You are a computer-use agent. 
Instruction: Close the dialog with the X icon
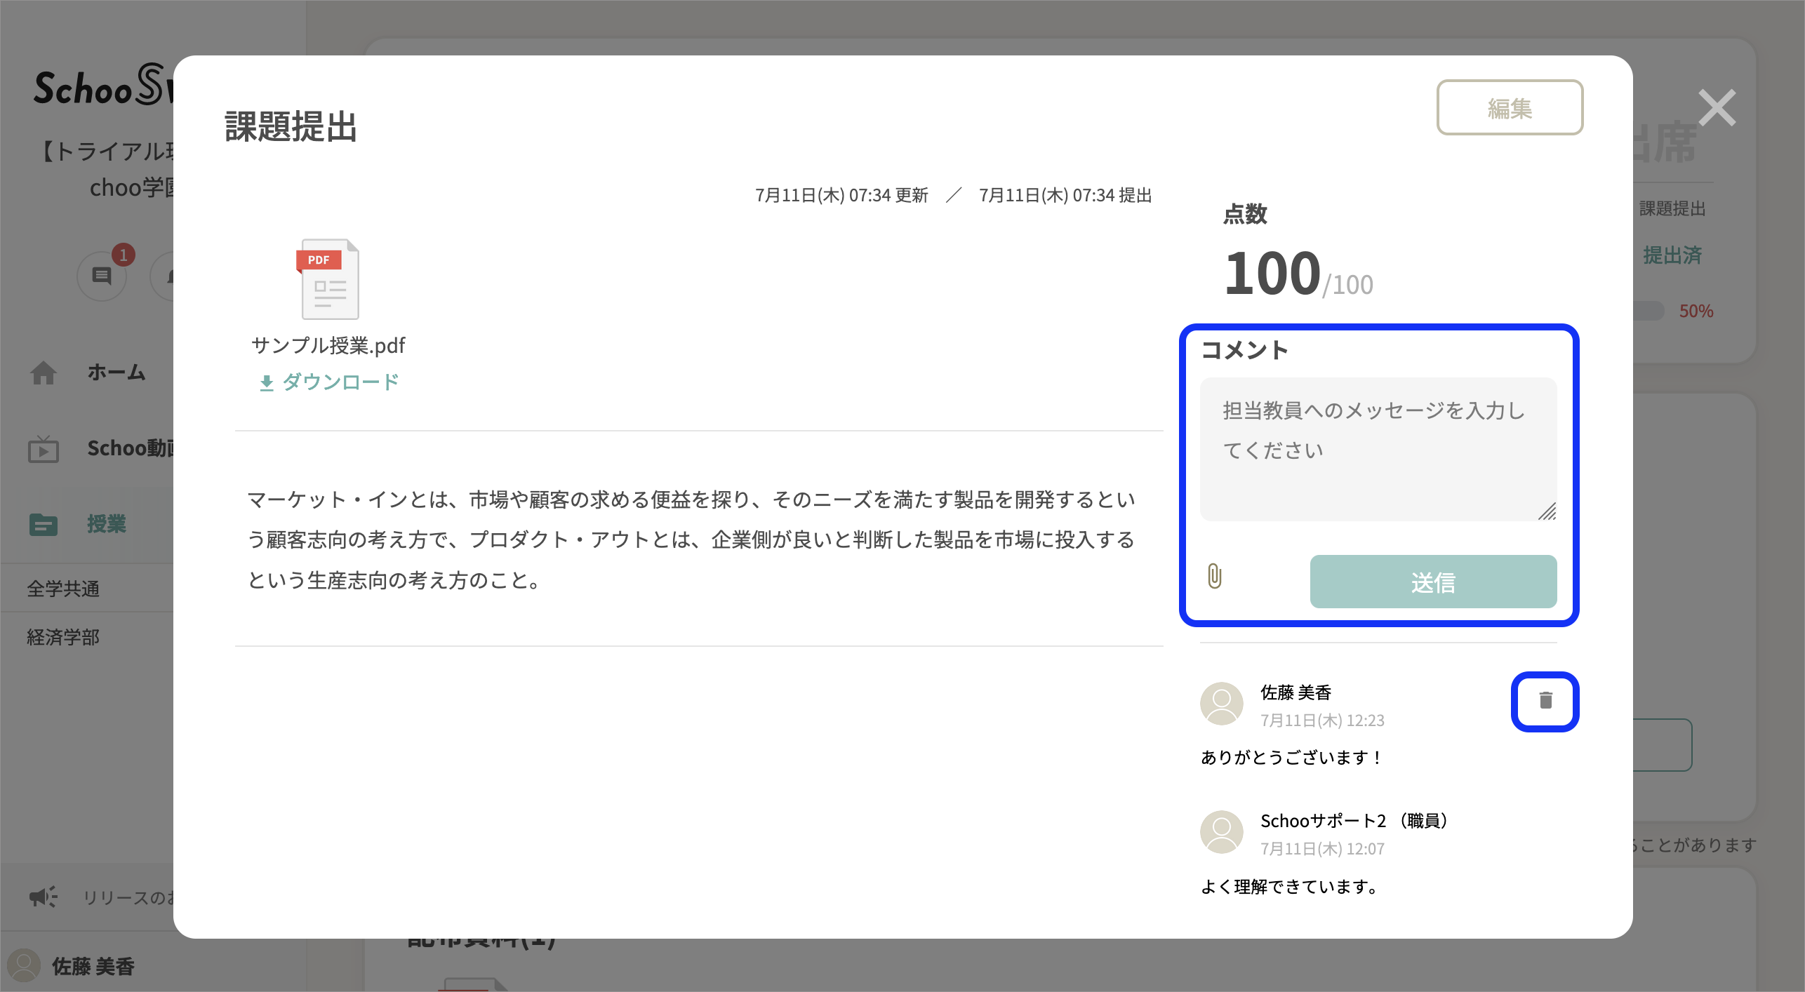pyautogui.click(x=1717, y=107)
